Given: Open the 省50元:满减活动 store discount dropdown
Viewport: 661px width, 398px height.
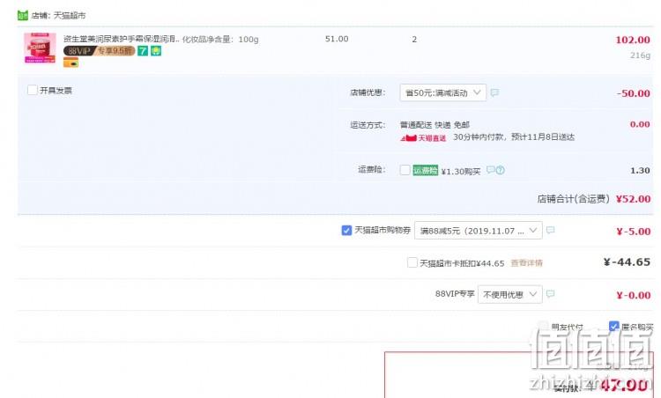Looking at the screenshot, I should pos(442,92).
